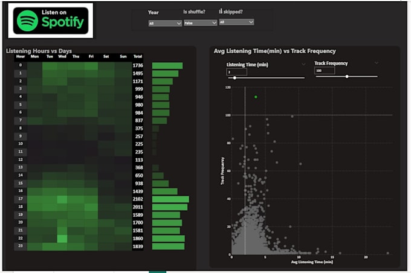Screen dimensions: 411x273
Task: Click the Track Frequency value box showing 100
Action: coord(325,71)
